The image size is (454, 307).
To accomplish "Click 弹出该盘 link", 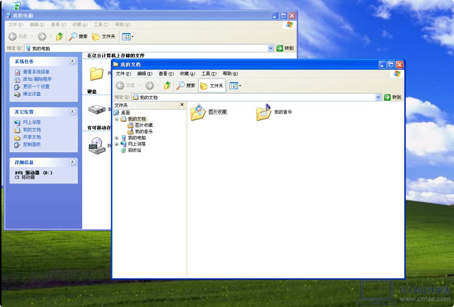I will [32, 94].
